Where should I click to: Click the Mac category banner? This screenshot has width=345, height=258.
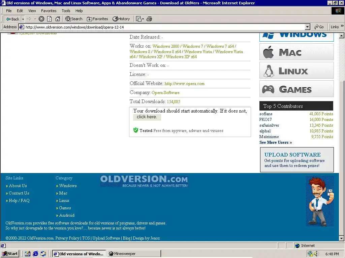[296, 52]
